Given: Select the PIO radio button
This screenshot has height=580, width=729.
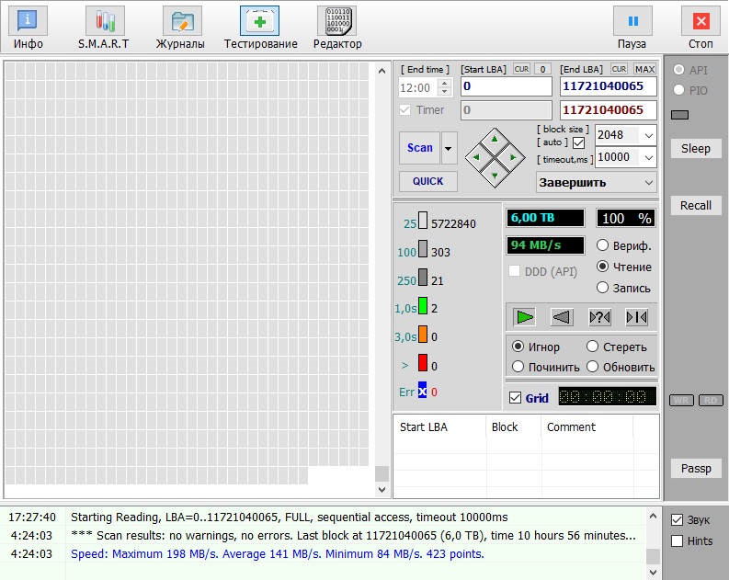Looking at the screenshot, I should [x=678, y=90].
